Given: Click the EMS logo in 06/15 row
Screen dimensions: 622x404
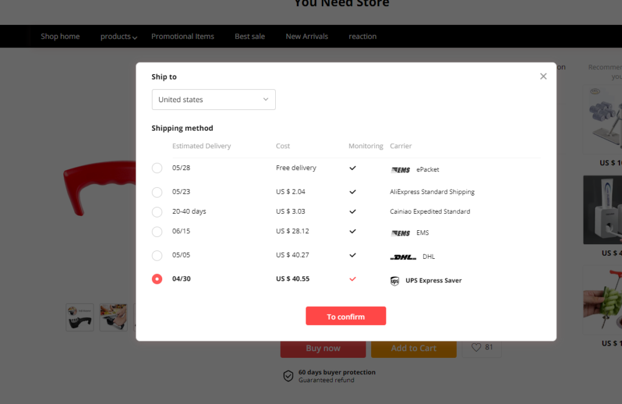Looking at the screenshot, I should pos(400,233).
